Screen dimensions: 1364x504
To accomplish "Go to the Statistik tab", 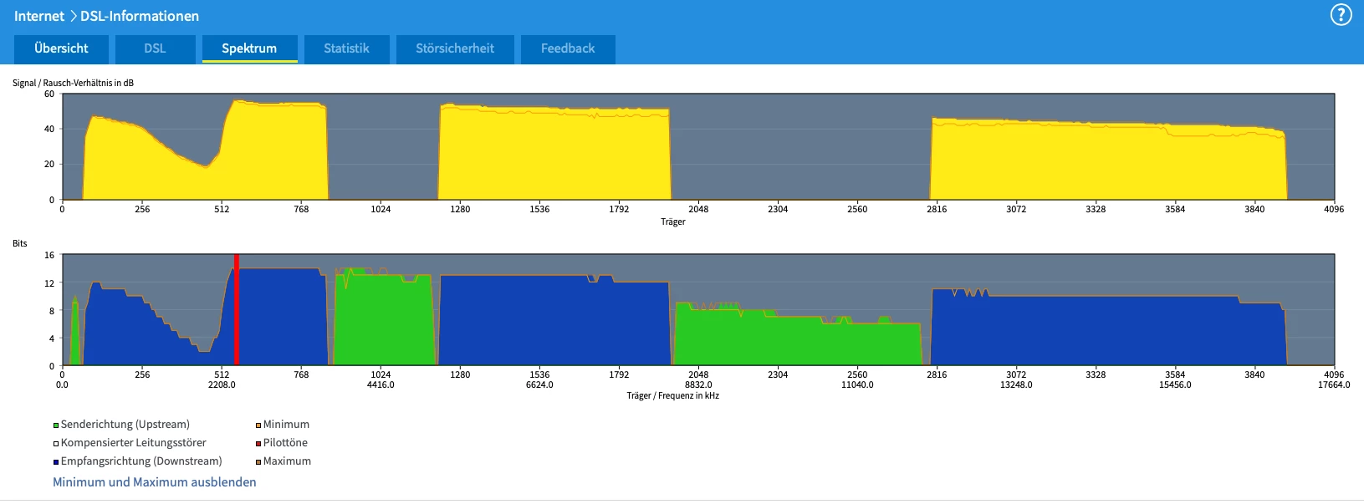I will click(x=346, y=48).
